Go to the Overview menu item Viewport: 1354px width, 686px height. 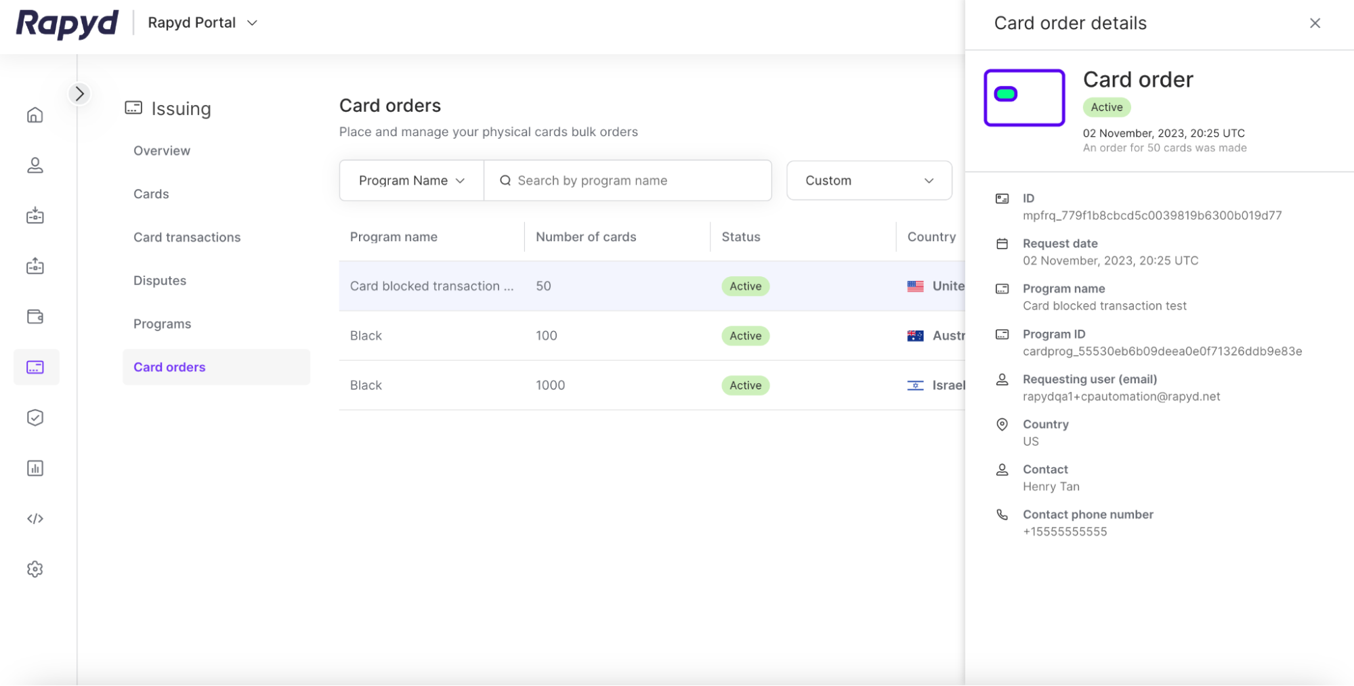(x=162, y=151)
